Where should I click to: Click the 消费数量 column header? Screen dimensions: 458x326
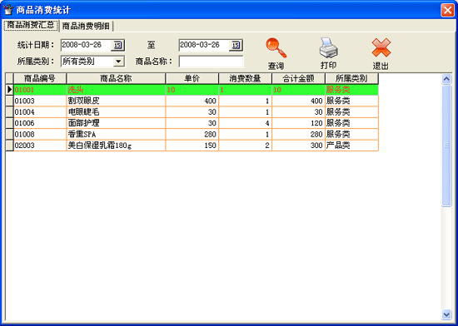pos(246,78)
